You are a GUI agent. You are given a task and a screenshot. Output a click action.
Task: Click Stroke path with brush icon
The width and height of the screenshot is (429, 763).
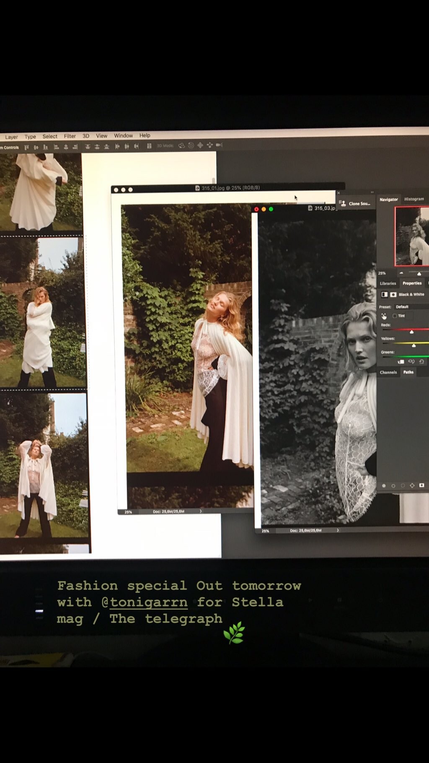393,486
